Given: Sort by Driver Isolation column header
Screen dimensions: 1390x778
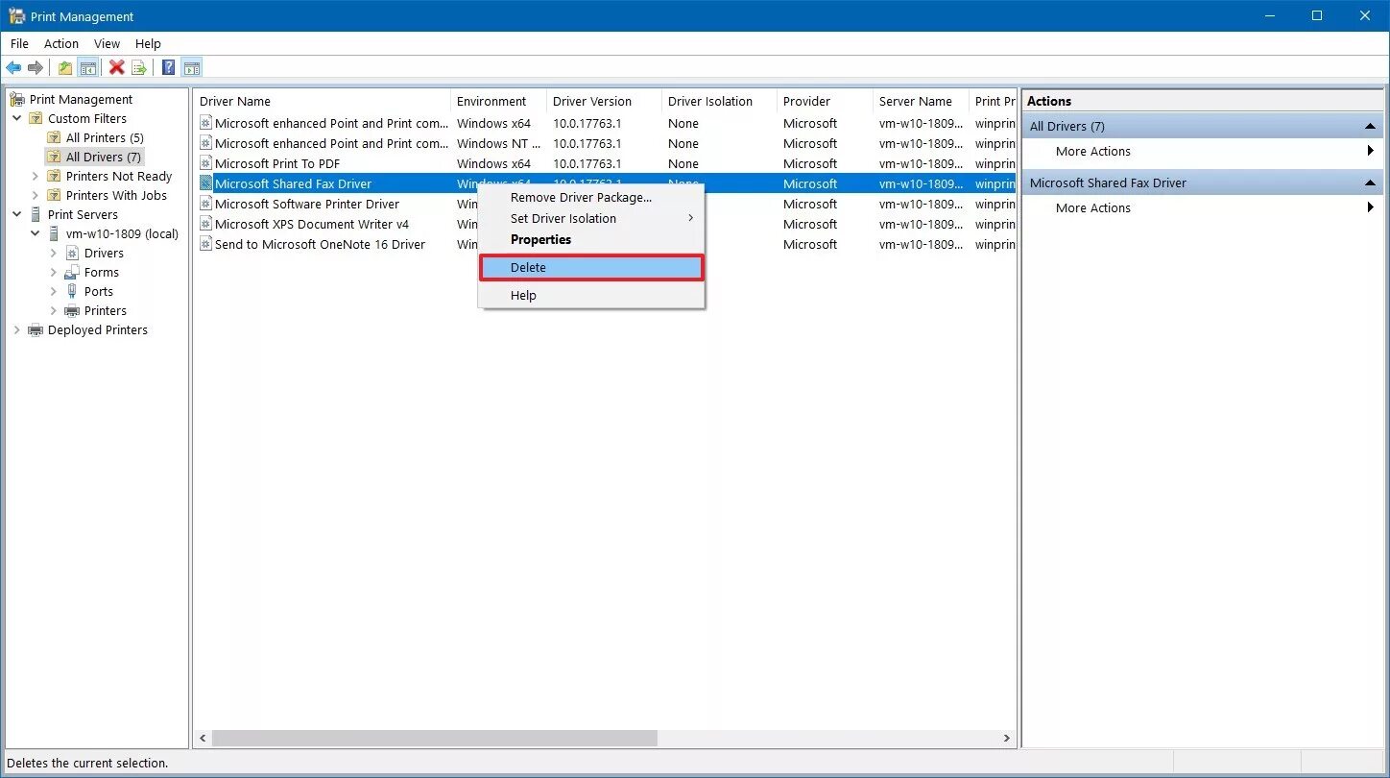Looking at the screenshot, I should 719,101.
